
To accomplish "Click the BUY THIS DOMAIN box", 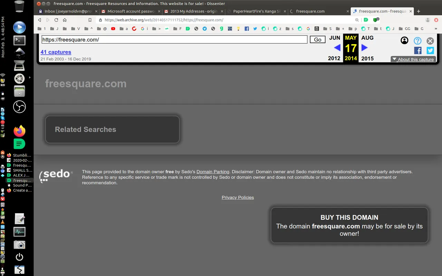I will pos(349,225).
